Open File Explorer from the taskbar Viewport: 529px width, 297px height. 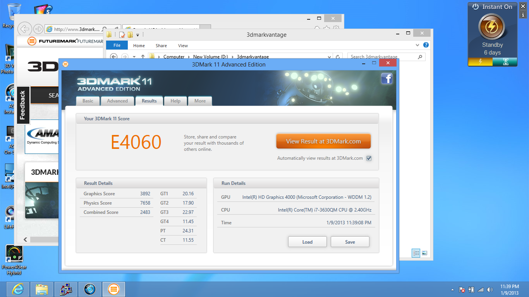click(41, 289)
